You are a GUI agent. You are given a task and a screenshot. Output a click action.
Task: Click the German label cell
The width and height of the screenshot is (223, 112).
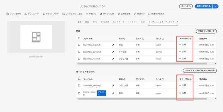[x=158, y=52]
